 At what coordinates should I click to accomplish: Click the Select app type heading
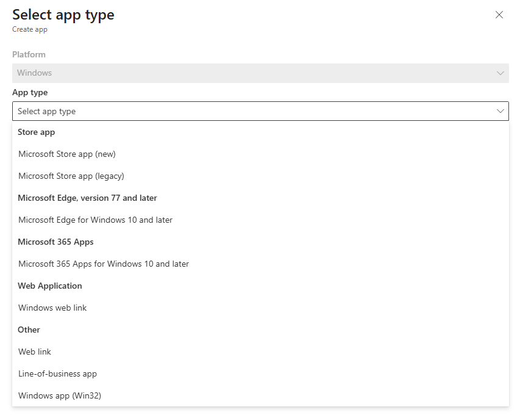63,15
